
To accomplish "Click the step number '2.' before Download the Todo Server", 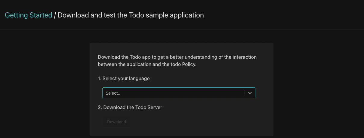I will 100,107.
